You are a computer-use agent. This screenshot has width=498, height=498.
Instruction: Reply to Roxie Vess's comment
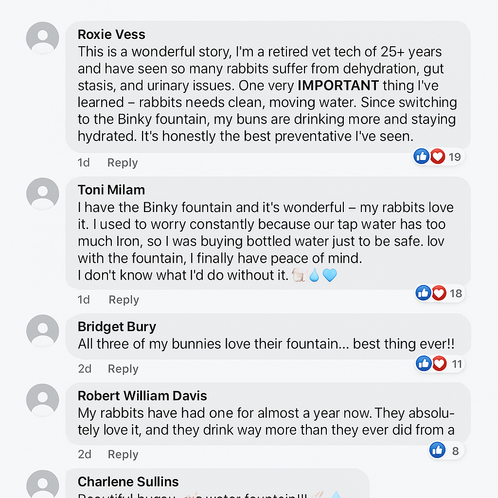pyautogui.click(x=123, y=163)
